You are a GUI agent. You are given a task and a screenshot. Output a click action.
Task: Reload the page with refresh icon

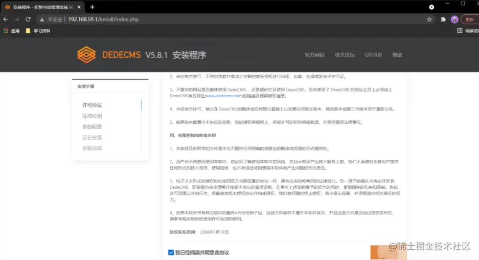(x=28, y=19)
